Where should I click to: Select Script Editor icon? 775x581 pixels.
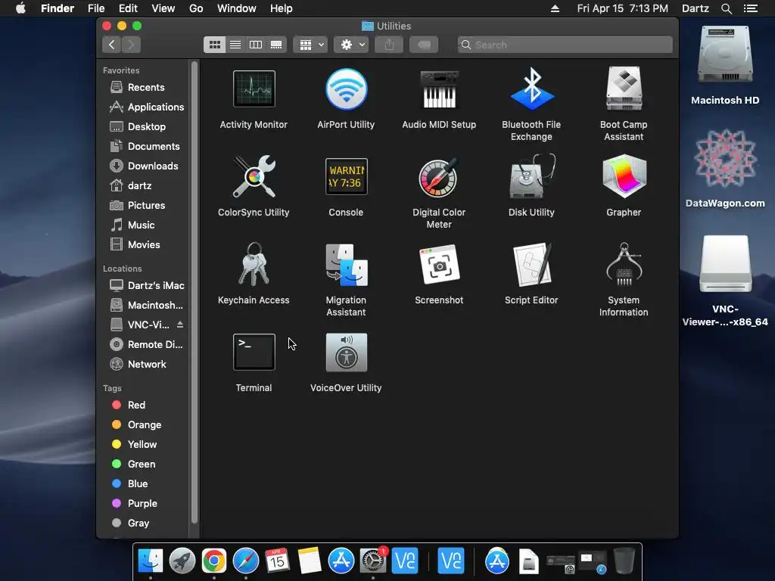point(531,265)
